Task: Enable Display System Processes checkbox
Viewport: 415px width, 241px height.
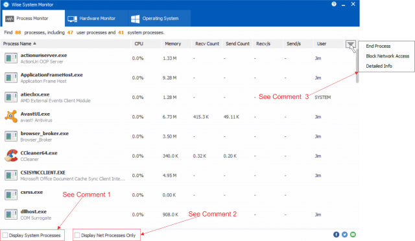Action: [5, 235]
